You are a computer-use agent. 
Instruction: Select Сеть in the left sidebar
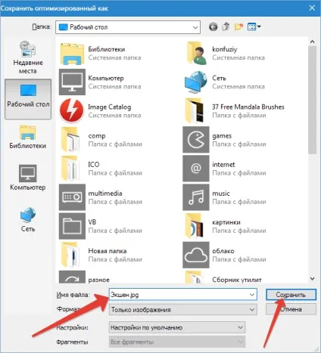pyautogui.click(x=28, y=219)
